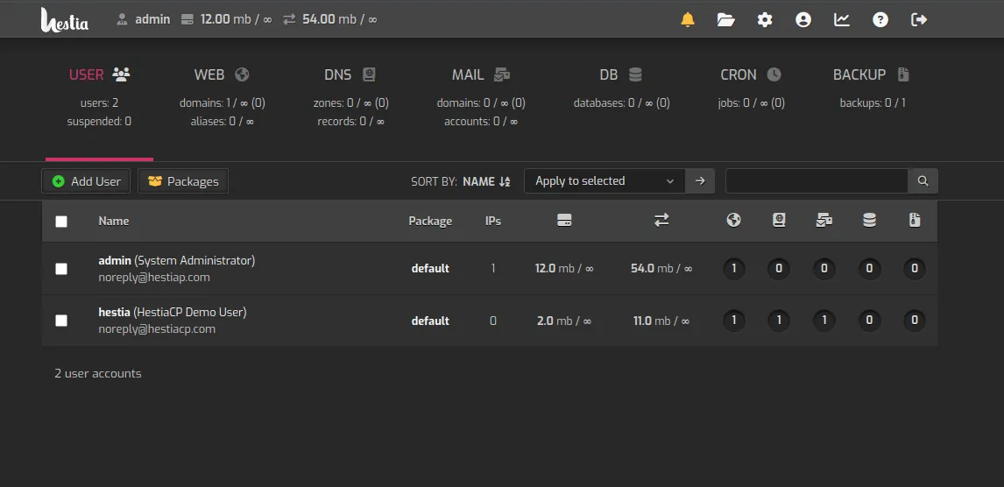Tick the select-all checkbox in table header

click(x=61, y=222)
